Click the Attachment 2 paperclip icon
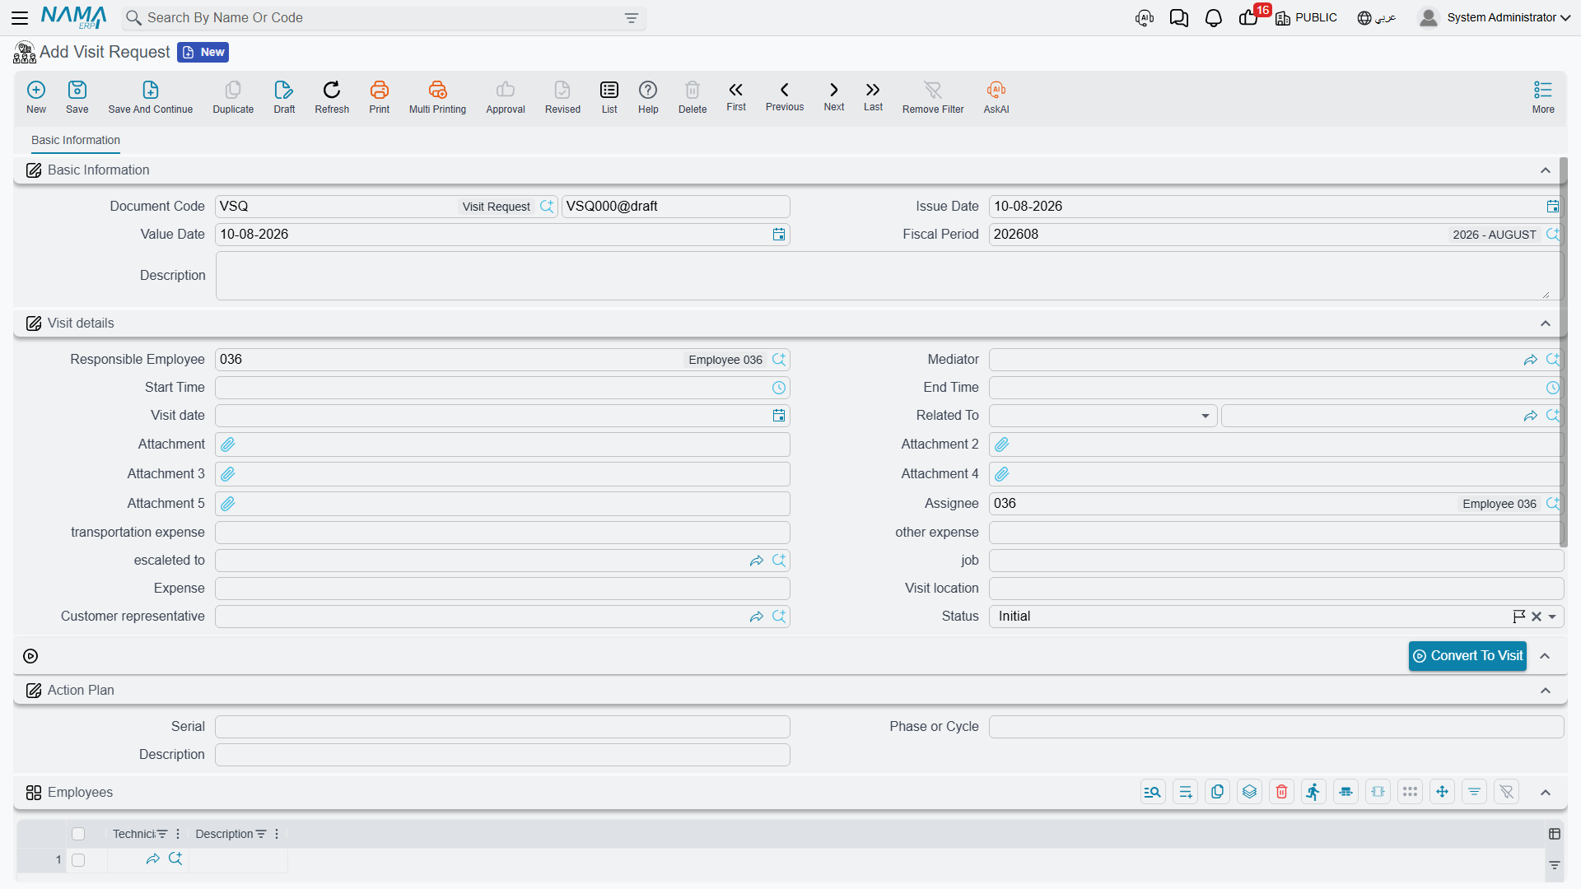Image resolution: width=1581 pixels, height=889 pixels. pyautogui.click(x=1002, y=444)
